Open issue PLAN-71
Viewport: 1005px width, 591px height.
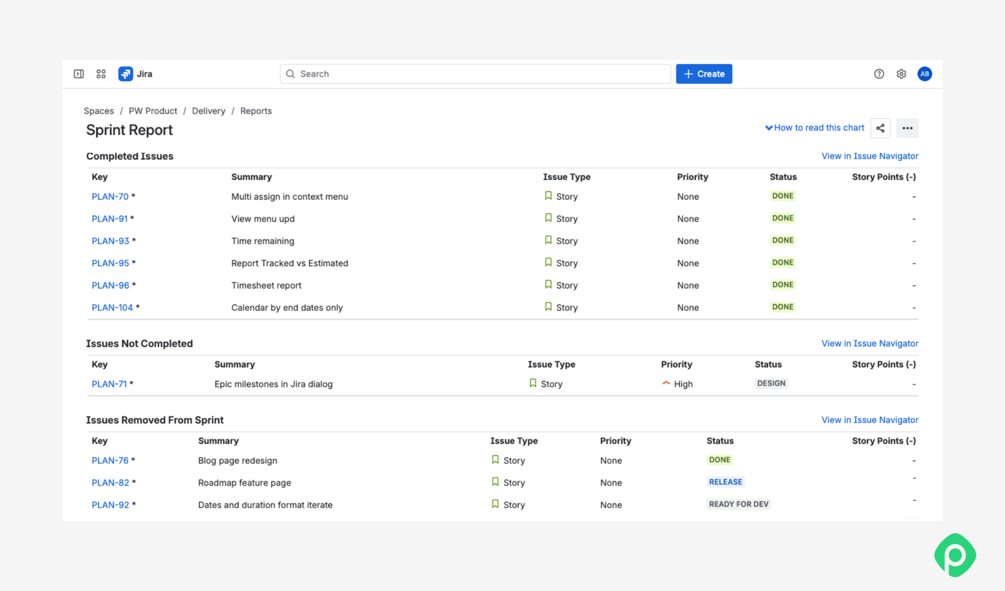(109, 384)
